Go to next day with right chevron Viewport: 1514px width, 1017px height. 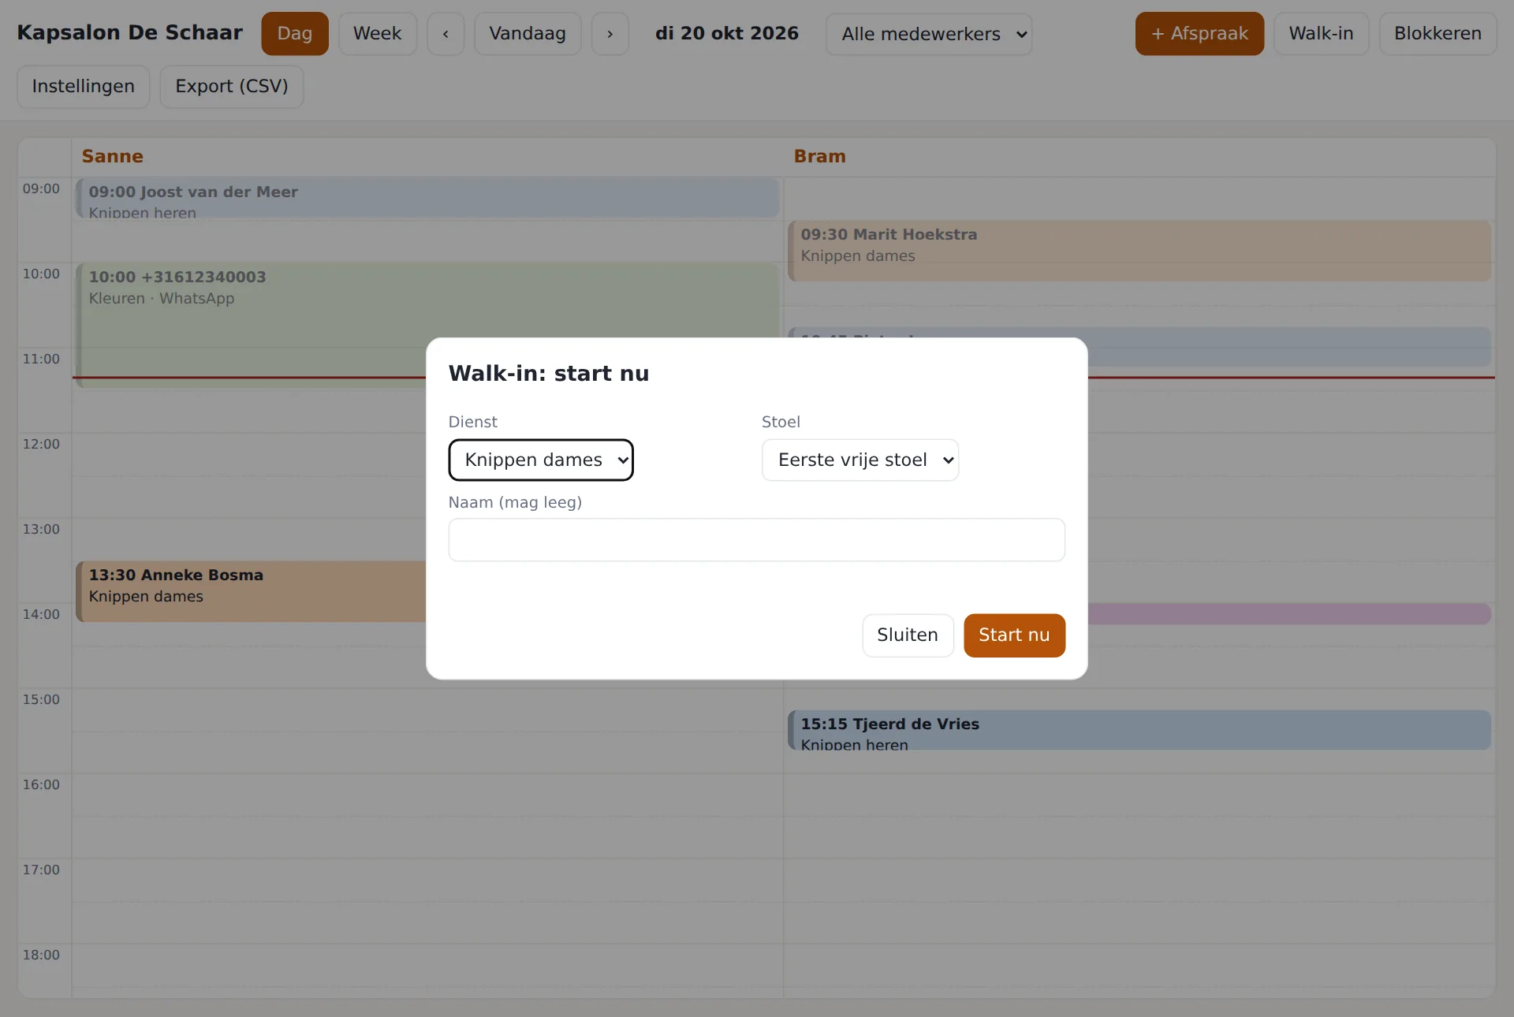pyautogui.click(x=610, y=34)
